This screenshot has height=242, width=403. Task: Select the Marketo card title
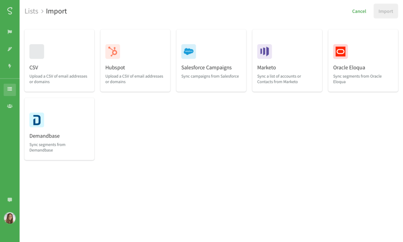pyautogui.click(x=266, y=67)
